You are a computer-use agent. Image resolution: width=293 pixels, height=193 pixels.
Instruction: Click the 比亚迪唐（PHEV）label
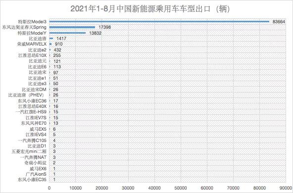click(x=27, y=95)
